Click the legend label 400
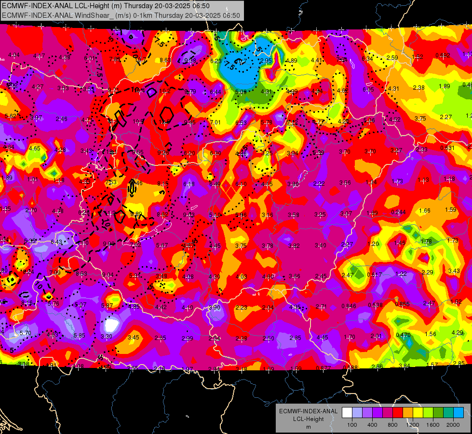 point(372,425)
